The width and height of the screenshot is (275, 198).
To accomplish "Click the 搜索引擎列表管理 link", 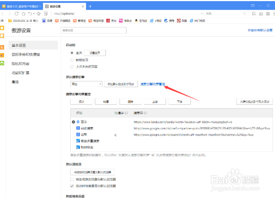I will tap(153, 84).
